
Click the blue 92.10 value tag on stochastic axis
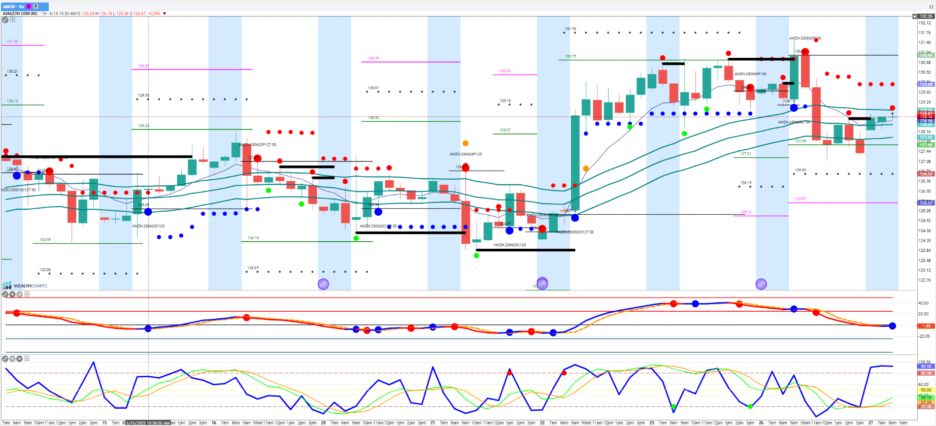click(x=926, y=366)
